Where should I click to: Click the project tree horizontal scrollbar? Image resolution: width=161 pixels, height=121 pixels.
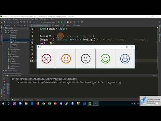[x=12, y=74]
